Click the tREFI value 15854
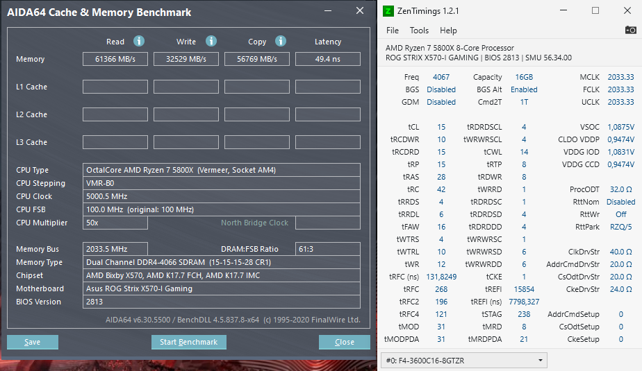642x371 pixels. click(524, 289)
